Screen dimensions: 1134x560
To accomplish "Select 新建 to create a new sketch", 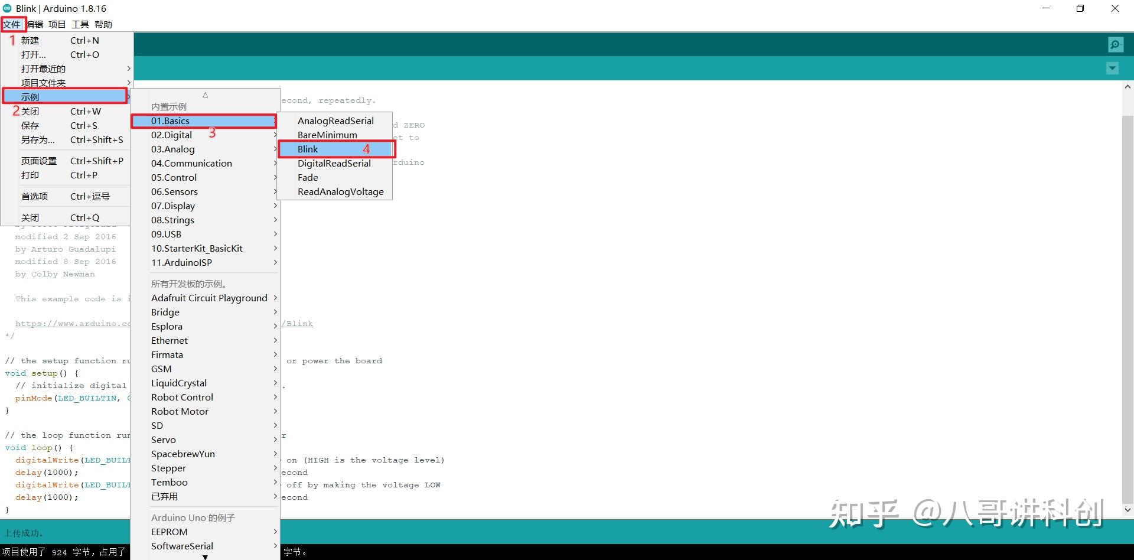I will (30, 40).
